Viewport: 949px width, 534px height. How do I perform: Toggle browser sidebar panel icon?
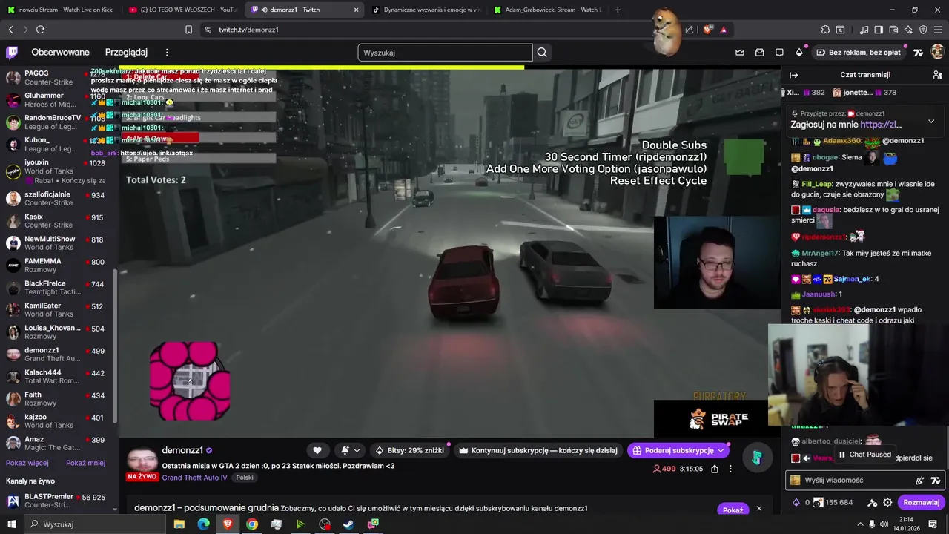point(879,30)
